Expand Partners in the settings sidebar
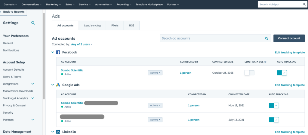Image resolution: width=308 pixels, height=135 pixels. (x=32, y=120)
